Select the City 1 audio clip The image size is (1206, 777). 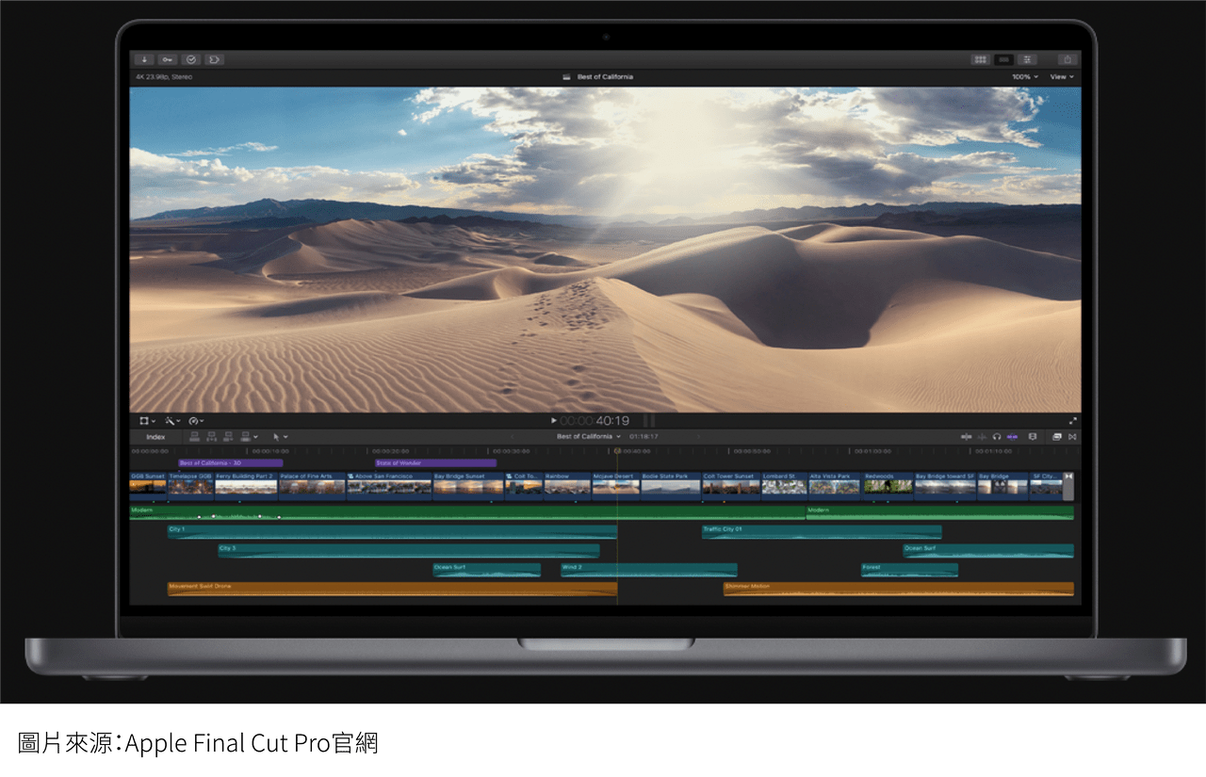click(x=392, y=532)
